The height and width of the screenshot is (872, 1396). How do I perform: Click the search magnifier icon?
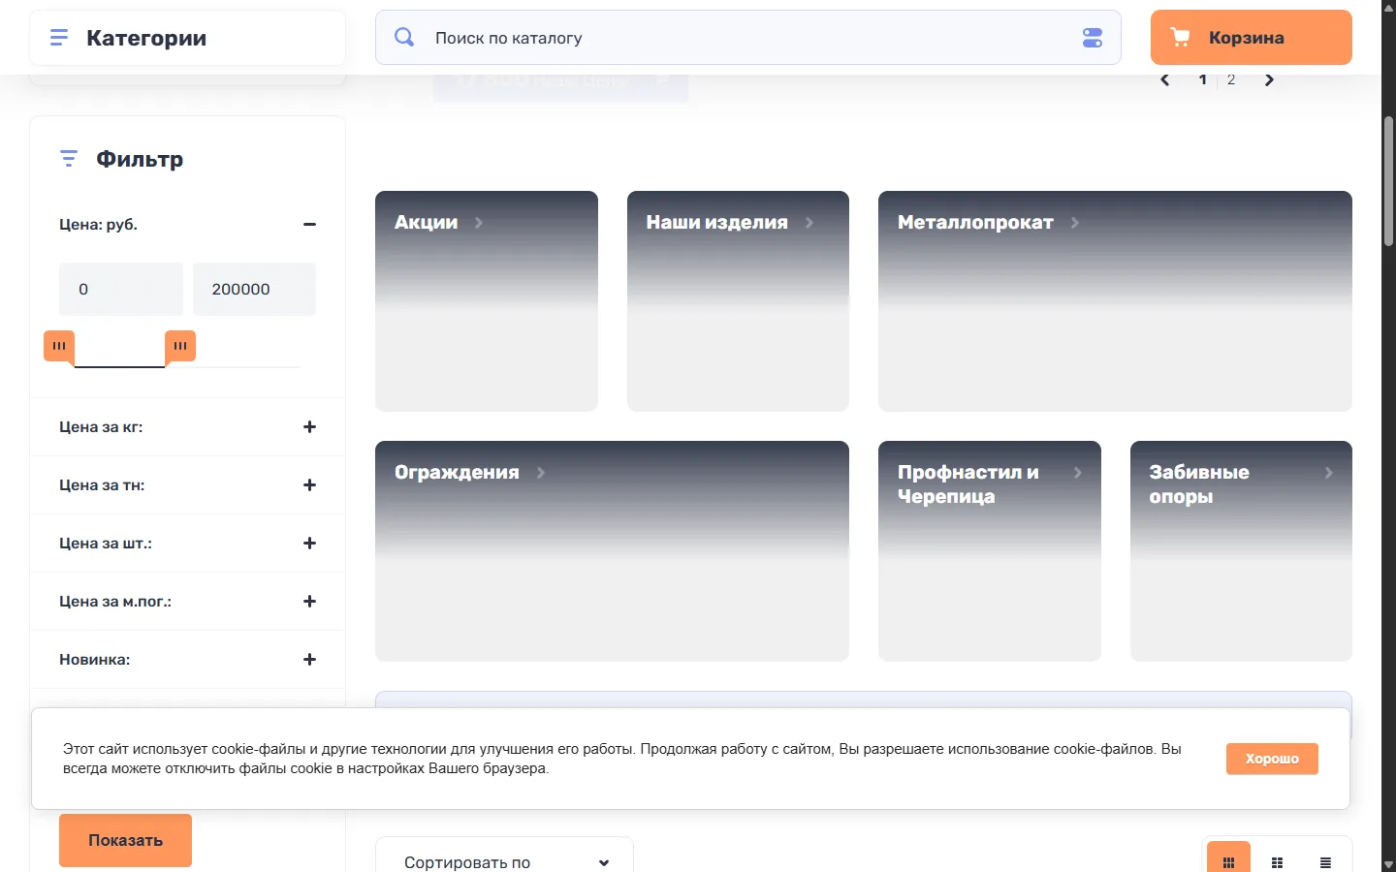click(x=404, y=37)
